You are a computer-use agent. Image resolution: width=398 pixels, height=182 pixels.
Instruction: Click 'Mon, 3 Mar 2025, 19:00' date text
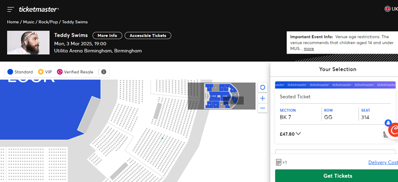pyautogui.click(x=80, y=44)
